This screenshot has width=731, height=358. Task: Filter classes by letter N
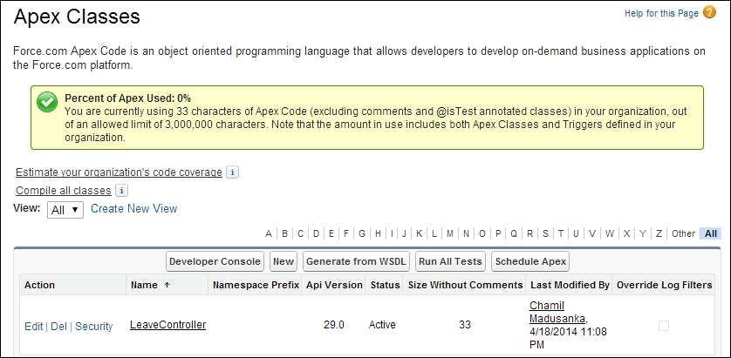point(466,233)
